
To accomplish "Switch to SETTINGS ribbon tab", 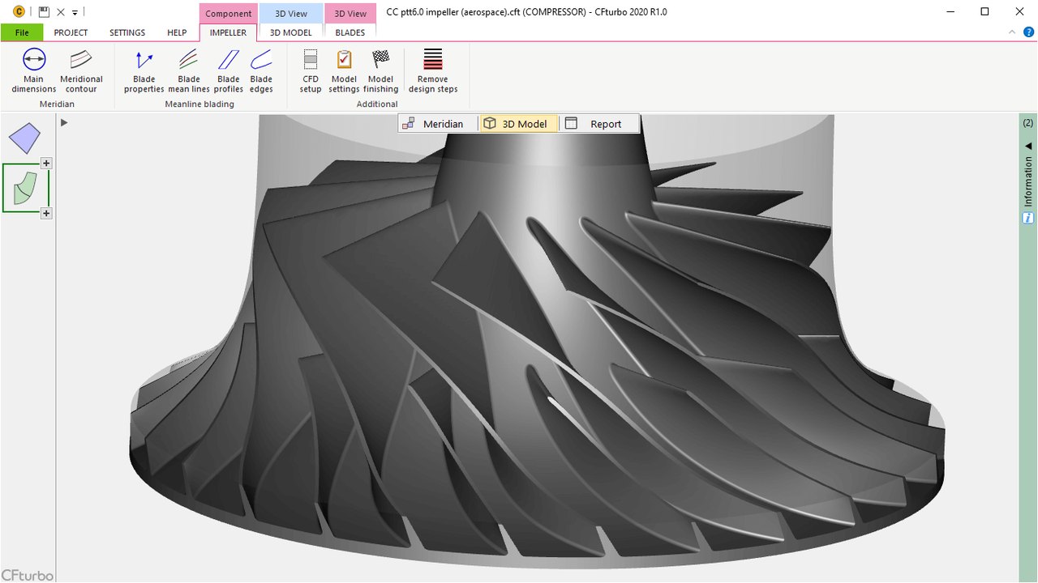I will point(127,32).
